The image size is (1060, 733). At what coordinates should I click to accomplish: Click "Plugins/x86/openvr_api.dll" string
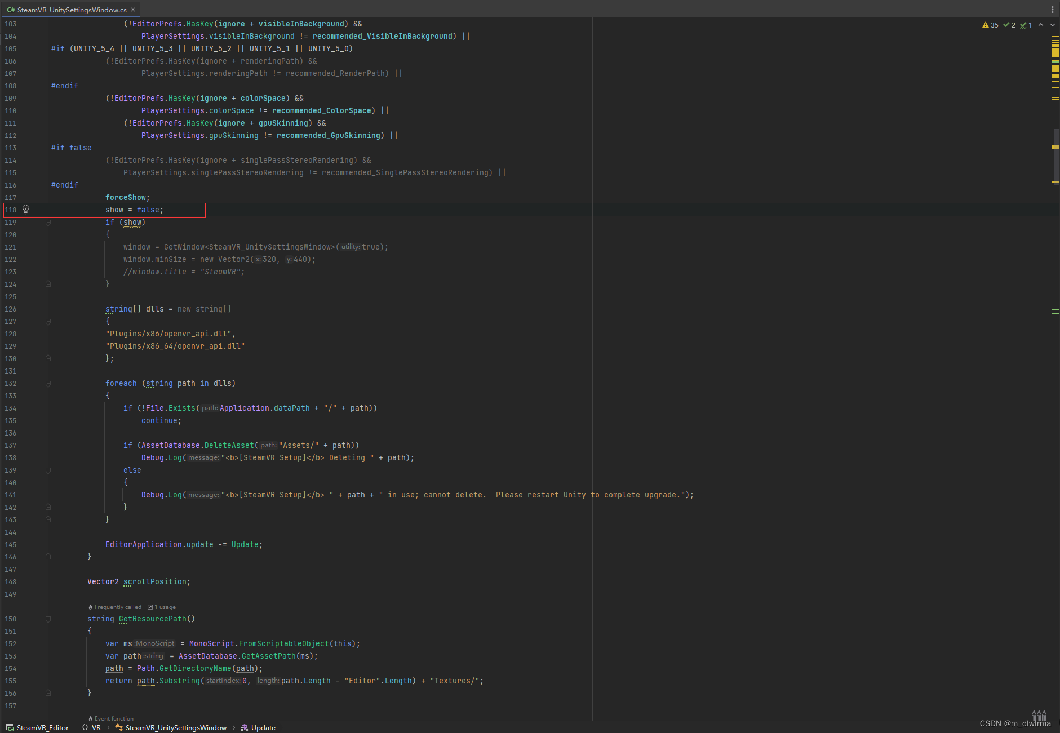point(168,334)
